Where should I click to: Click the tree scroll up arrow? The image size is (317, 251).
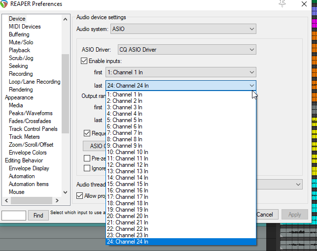(x=65, y=19)
